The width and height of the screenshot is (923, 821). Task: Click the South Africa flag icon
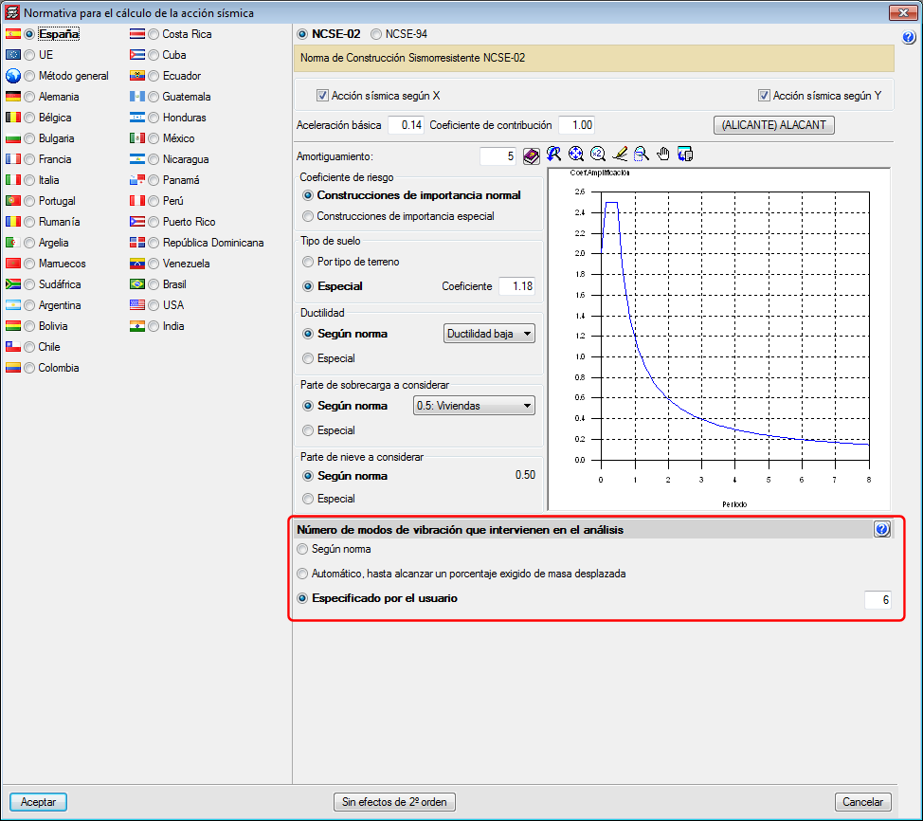(x=13, y=284)
